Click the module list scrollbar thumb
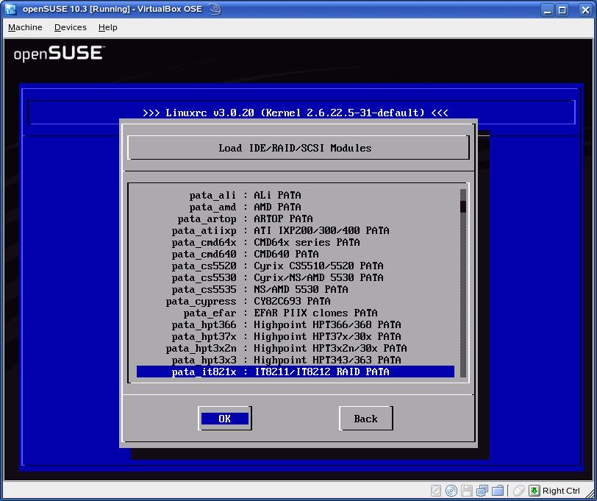The image size is (597, 501). [x=463, y=206]
